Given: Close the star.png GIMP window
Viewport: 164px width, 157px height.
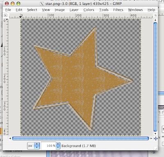Looking at the screenshot, I should (x=7, y=4).
